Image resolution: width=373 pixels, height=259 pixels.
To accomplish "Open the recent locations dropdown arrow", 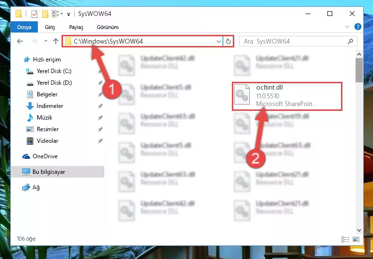I will point(46,41).
